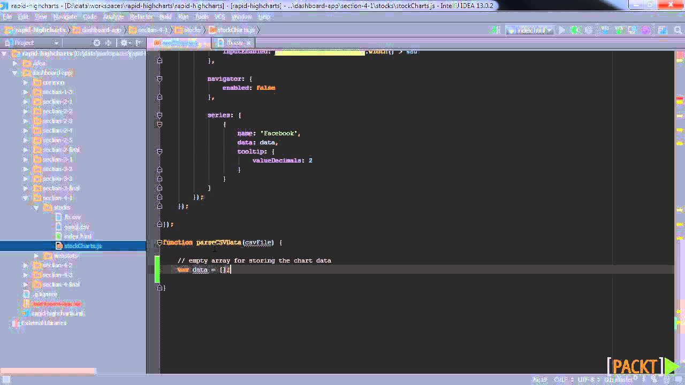Click the Run button in the toolbar
Viewport: 685px width, 385px height.
(562, 30)
